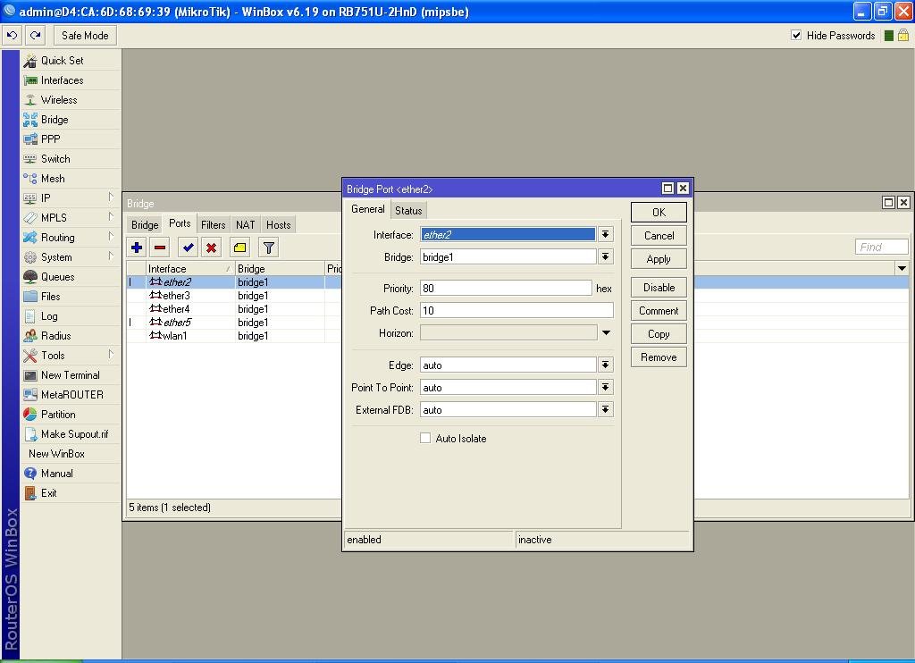Launch New Terminal
This screenshot has width=915, height=663.
[x=70, y=375]
